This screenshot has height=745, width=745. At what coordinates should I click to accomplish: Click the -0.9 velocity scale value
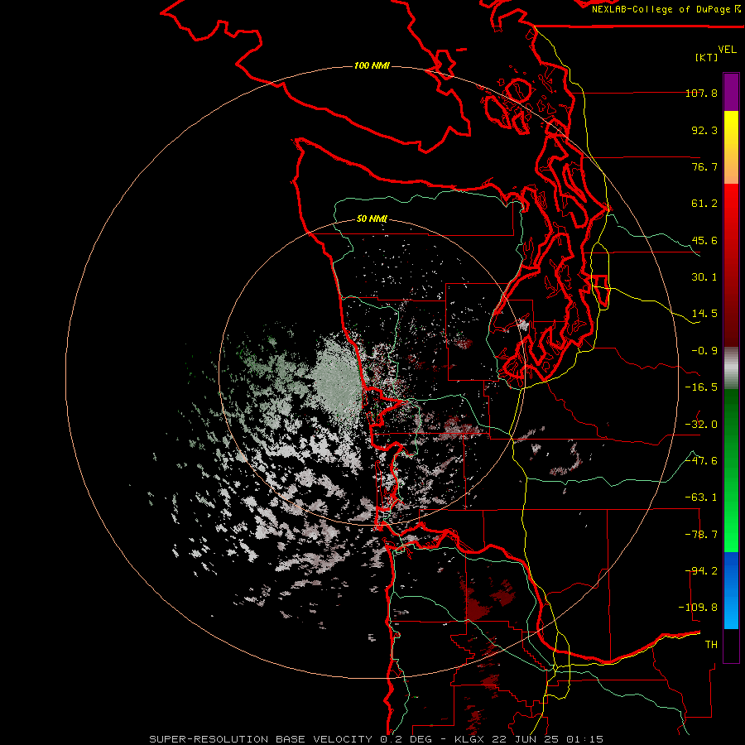[704, 350]
